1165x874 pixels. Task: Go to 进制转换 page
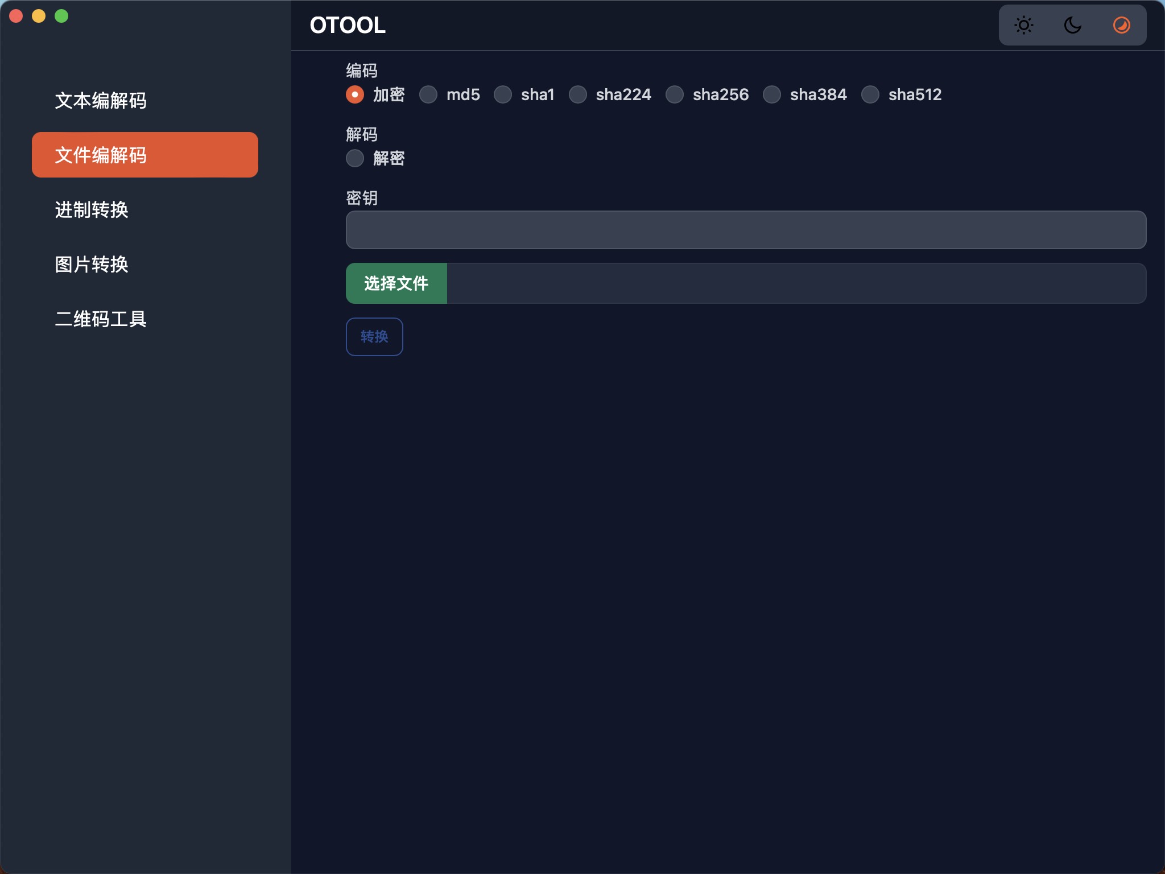[x=92, y=210]
